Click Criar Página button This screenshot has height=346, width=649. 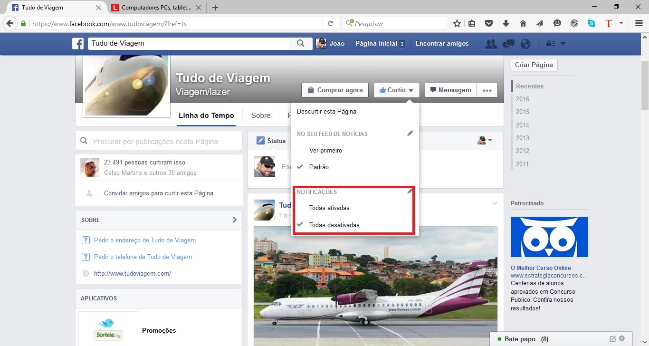[x=534, y=65]
